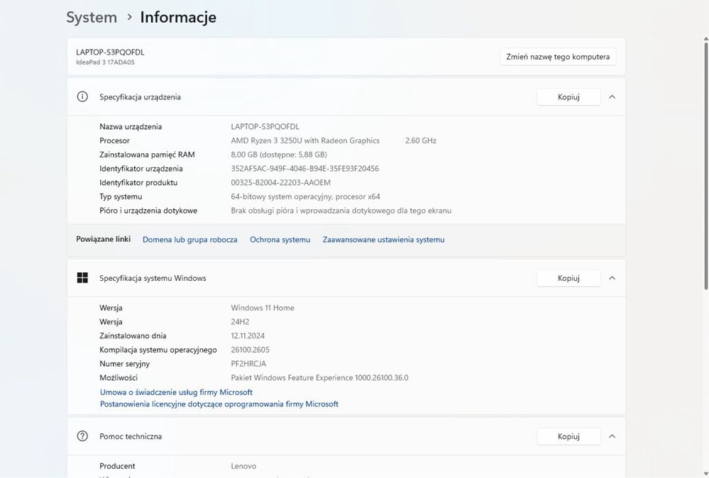The height and width of the screenshot is (478, 709).
Task: Click the Pióro i urządzenia dotykowe label
Action: point(148,211)
